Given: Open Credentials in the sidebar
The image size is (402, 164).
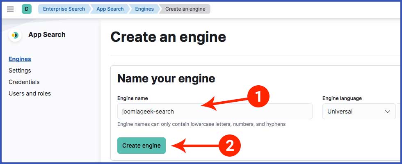Looking at the screenshot, I should [x=24, y=82].
